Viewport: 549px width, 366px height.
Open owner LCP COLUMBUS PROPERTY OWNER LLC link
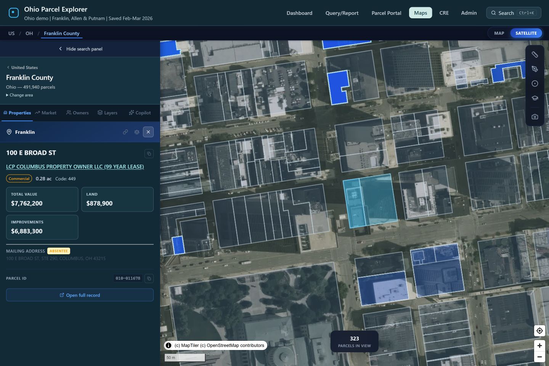tap(75, 167)
